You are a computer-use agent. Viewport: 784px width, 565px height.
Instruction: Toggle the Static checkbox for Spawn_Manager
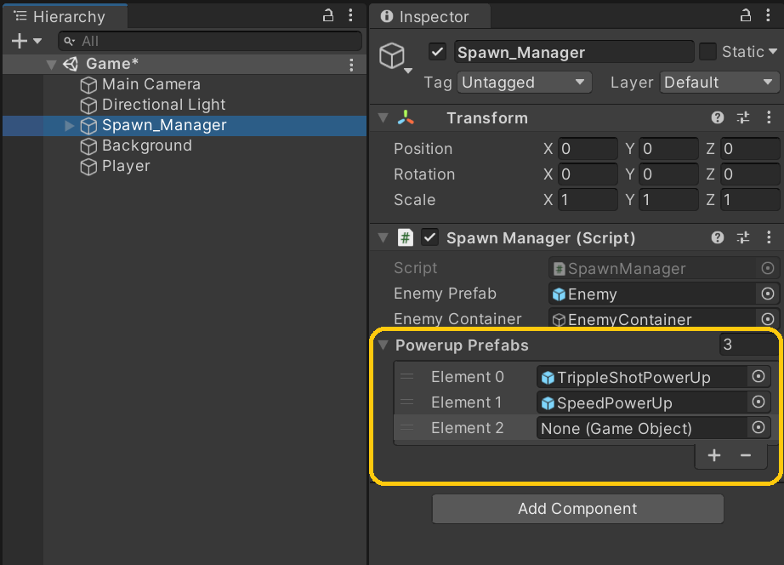click(x=707, y=52)
